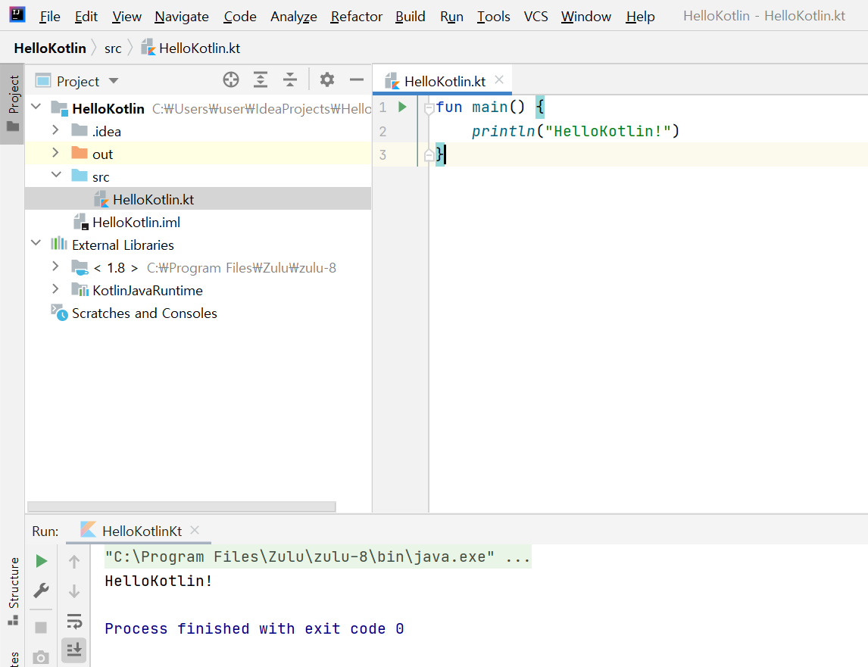
Task: Click the Structure side tool window button
Action: coord(14,591)
